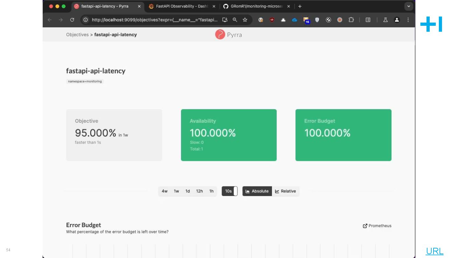
Task: Select the 1w time range
Action: pos(176,191)
